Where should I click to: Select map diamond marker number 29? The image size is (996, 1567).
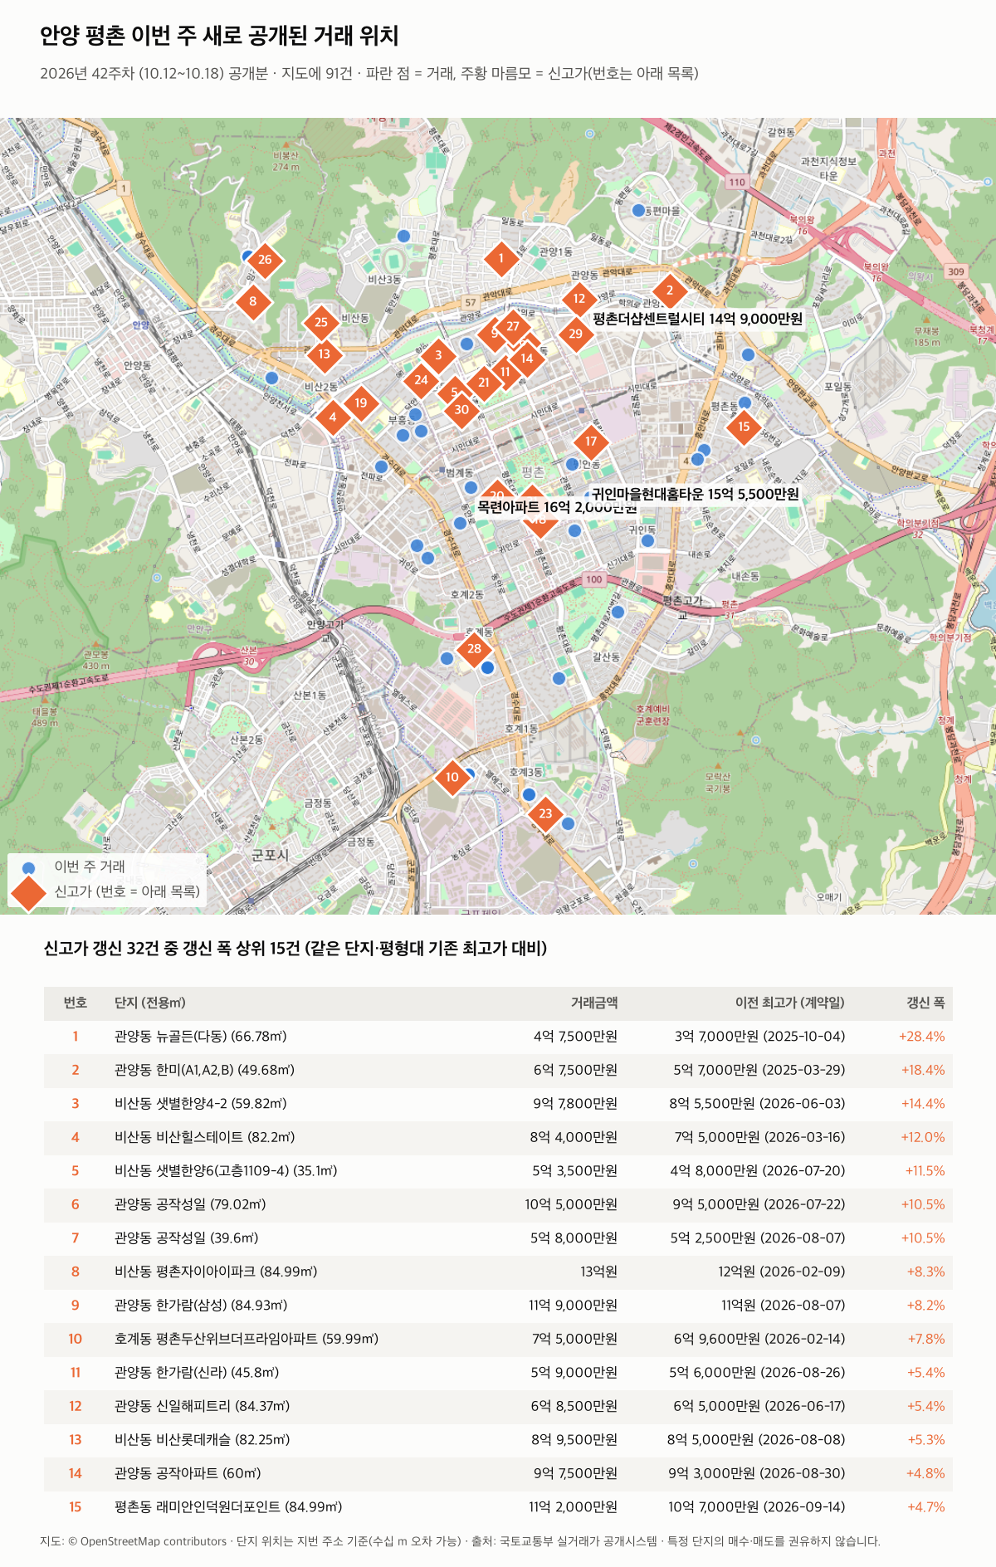tap(576, 334)
